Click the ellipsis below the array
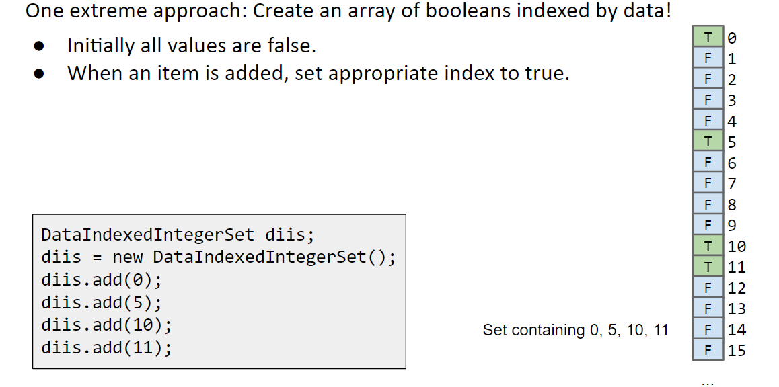779x387 pixels. pyautogui.click(x=708, y=384)
